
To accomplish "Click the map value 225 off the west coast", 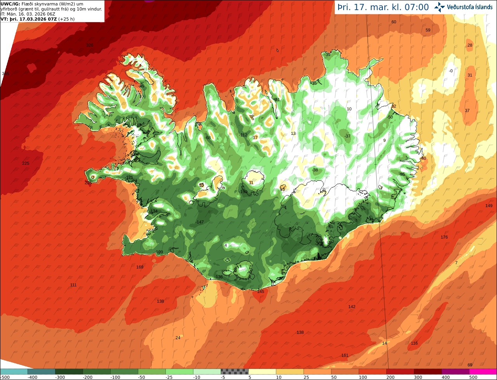I will pos(26,163).
